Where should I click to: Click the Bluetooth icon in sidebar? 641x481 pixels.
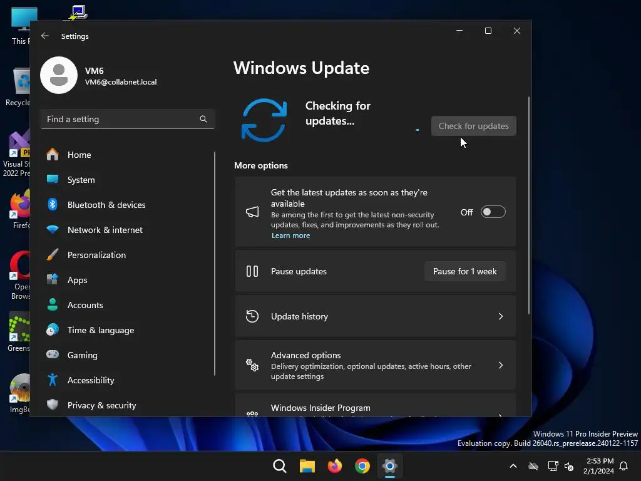(x=53, y=204)
